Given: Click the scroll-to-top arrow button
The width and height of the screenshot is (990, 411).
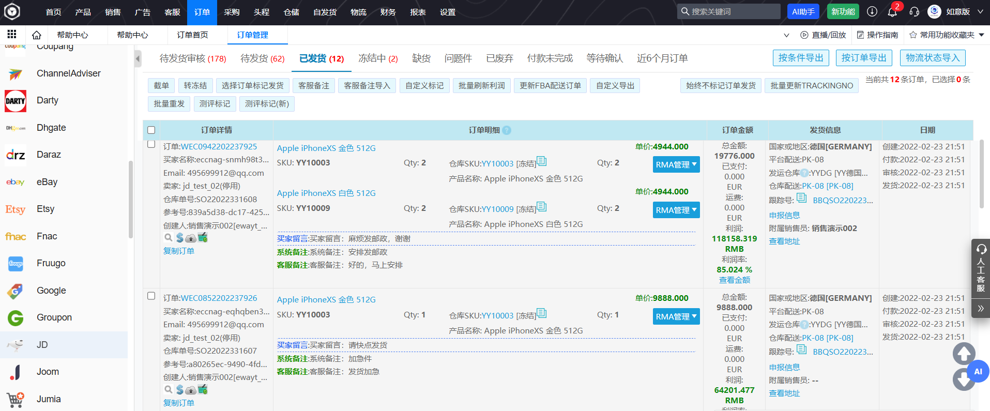Looking at the screenshot, I should pyautogui.click(x=964, y=354).
